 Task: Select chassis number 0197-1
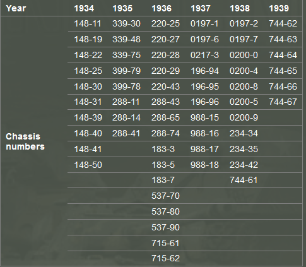click(x=204, y=23)
